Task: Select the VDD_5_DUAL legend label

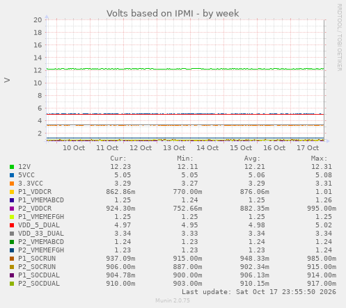Action: point(39,225)
